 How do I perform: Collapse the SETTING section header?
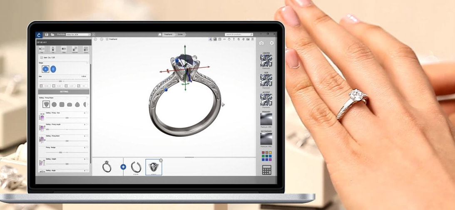pyautogui.click(x=64, y=91)
